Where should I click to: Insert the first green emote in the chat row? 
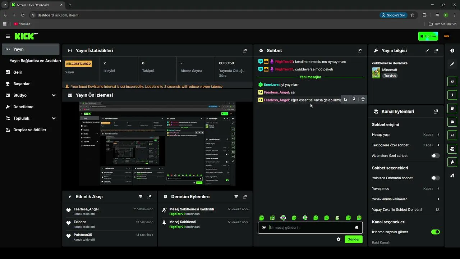point(262,218)
